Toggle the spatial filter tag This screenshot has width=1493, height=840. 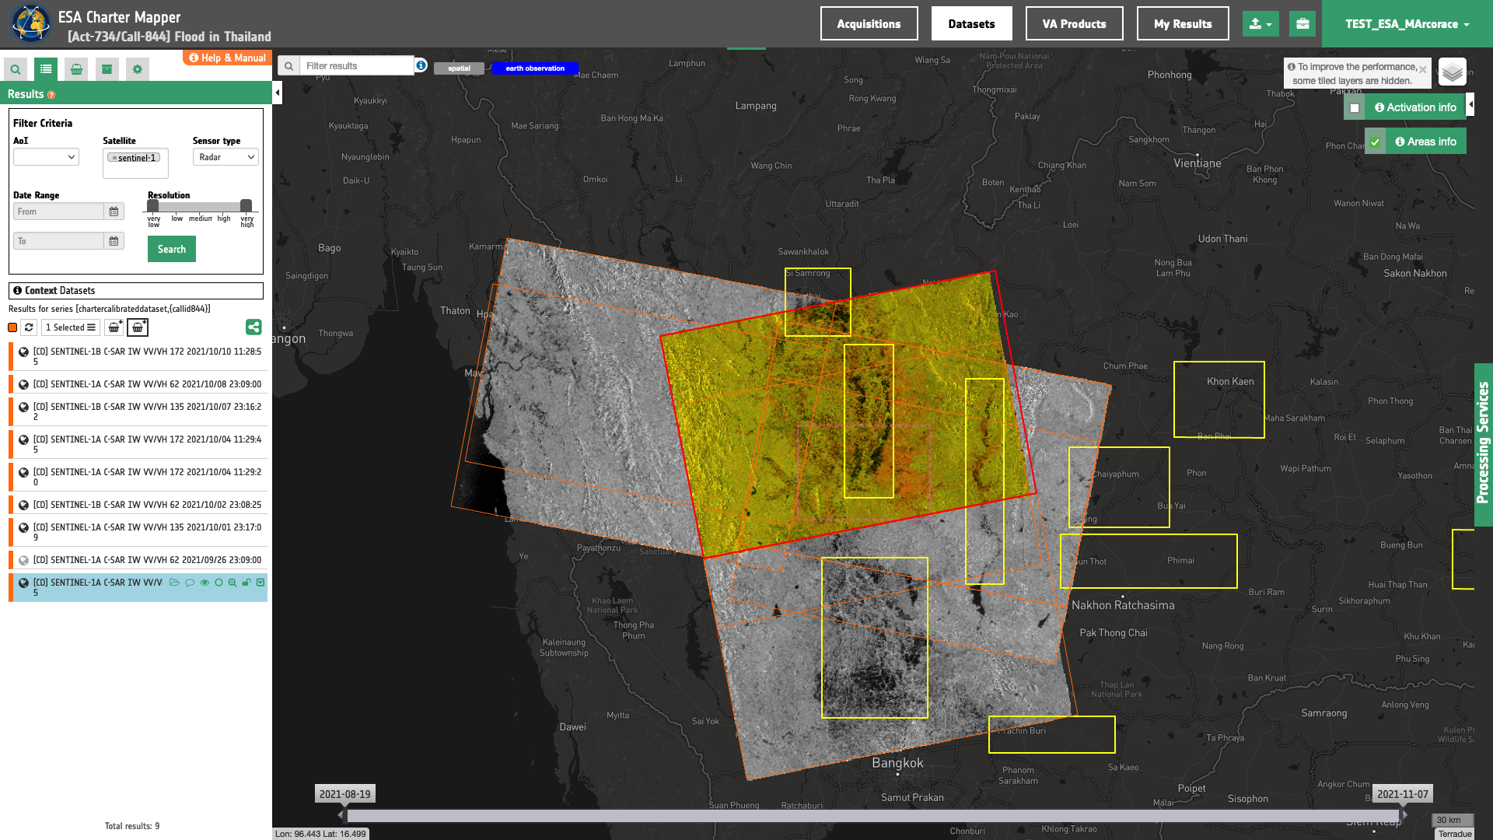[x=459, y=68]
